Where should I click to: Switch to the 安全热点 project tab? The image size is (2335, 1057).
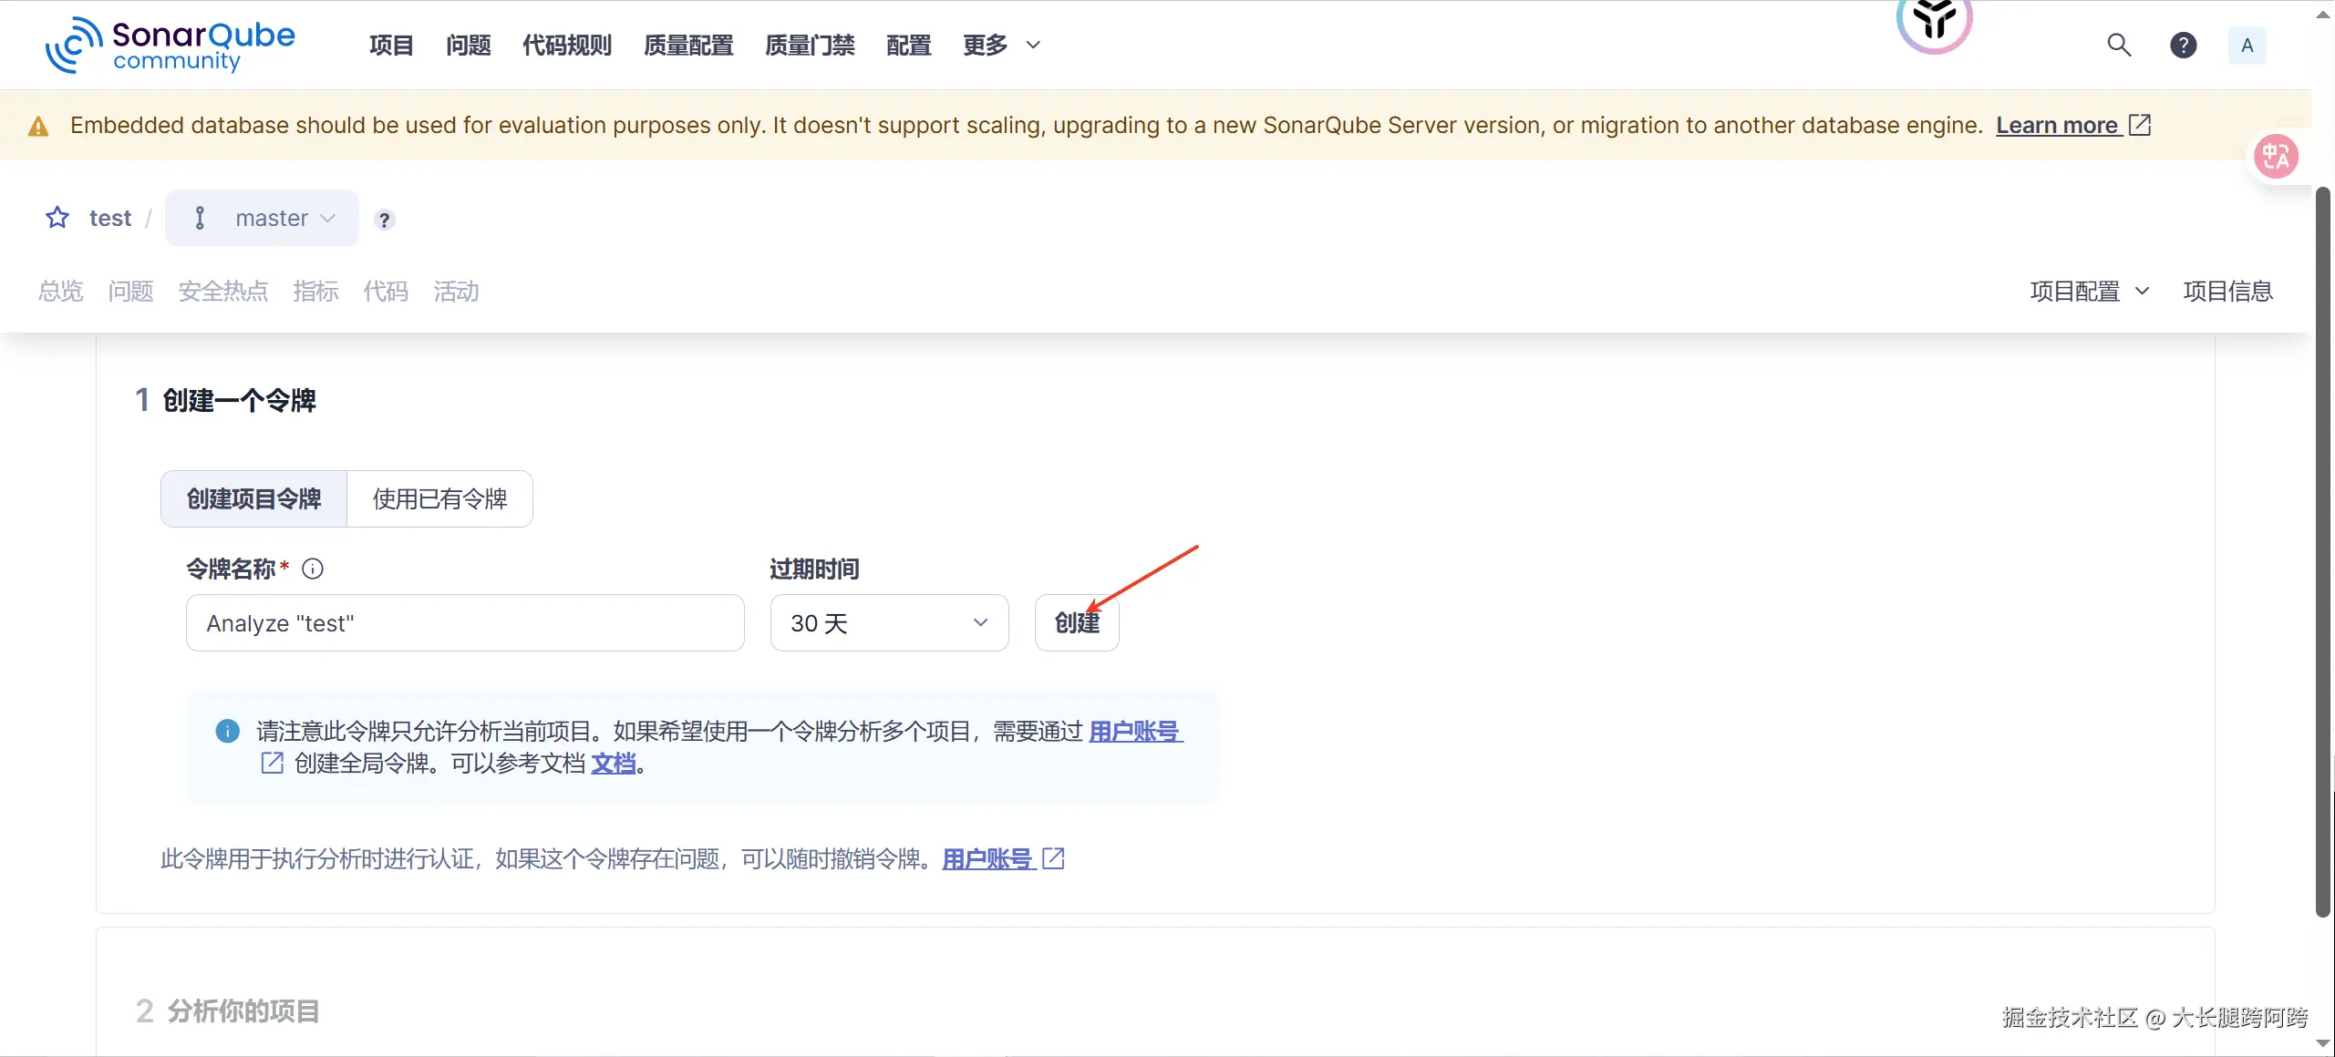pos(223,292)
